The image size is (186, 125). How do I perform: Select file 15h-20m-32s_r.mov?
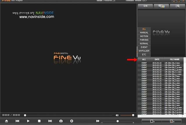click(161, 88)
